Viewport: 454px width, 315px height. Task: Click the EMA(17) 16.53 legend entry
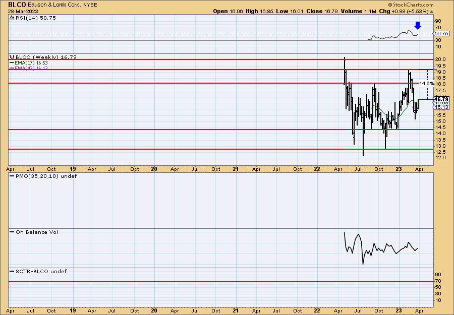(29, 63)
